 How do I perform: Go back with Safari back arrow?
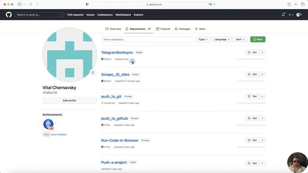[x=31, y=4]
